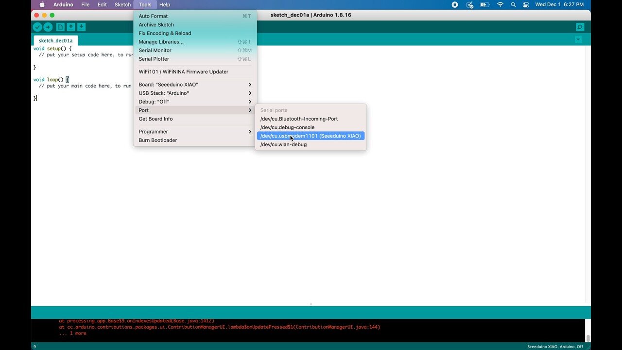Viewport: 622px width, 350px height.
Task: Expand the Programmer submenu
Action: (195, 132)
